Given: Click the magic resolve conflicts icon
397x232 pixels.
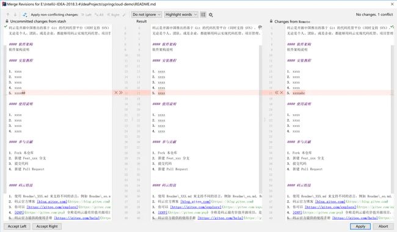Looking at the screenshot, I should (x=25, y=15).
